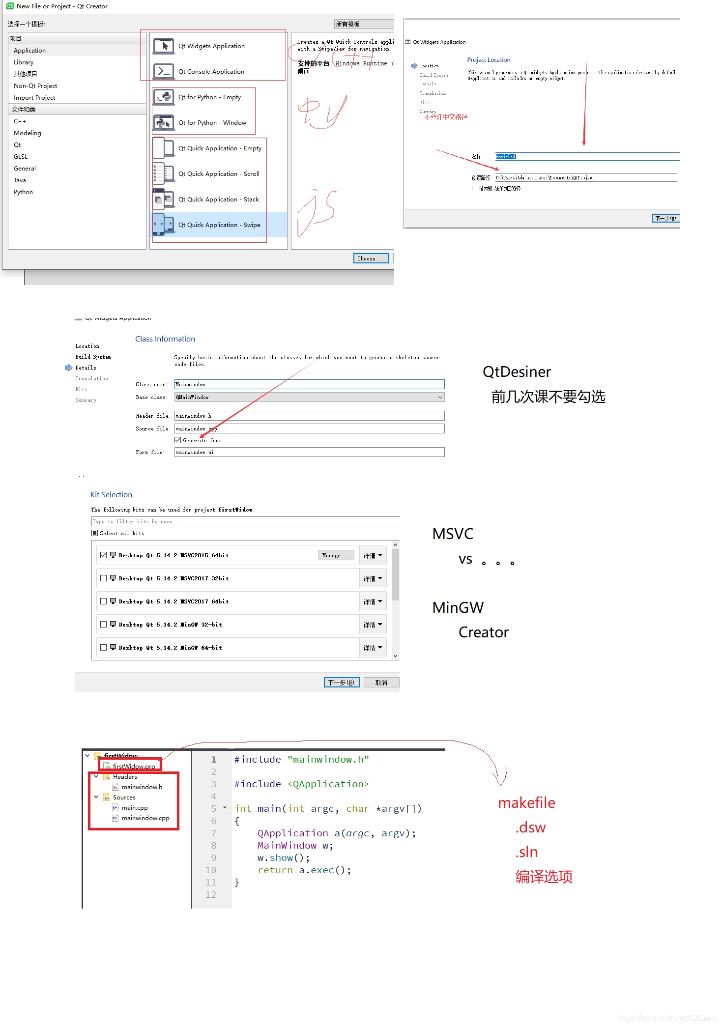Click the Sources folder icon
Image resolution: width=722 pixels, height=1027 pixels.
[x=107, y=798]
